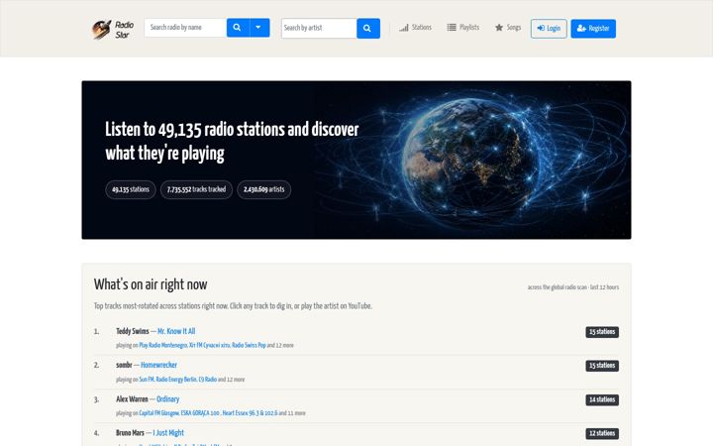This screenshot has height=446, width=713.
Task: Click the artist name 'Alex Warren'
Action: pyautogui.click(x=132, y=399)
